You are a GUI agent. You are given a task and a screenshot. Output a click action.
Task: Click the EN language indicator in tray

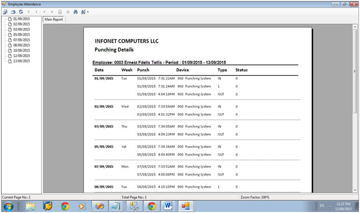pyautogui.click(x=322, y=206)
